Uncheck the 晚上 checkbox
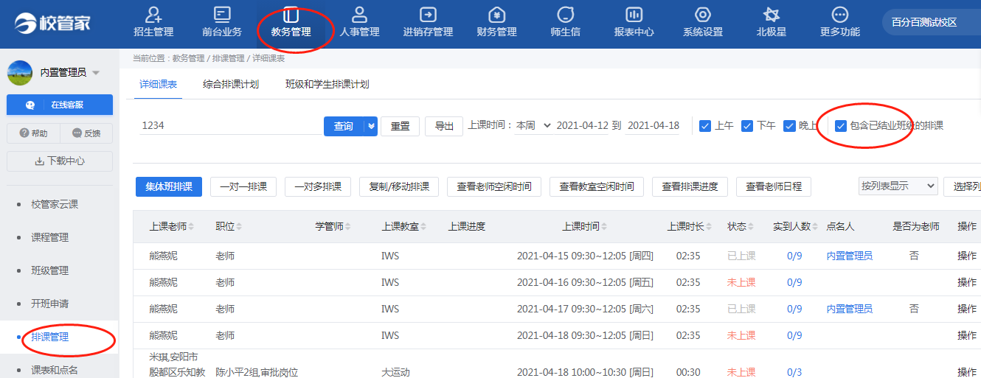Viewport: 981px width, 378px height. [x=789, y=126]
